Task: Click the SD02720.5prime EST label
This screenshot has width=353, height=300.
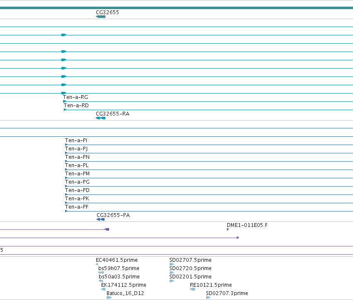Action: click(190, 268)
